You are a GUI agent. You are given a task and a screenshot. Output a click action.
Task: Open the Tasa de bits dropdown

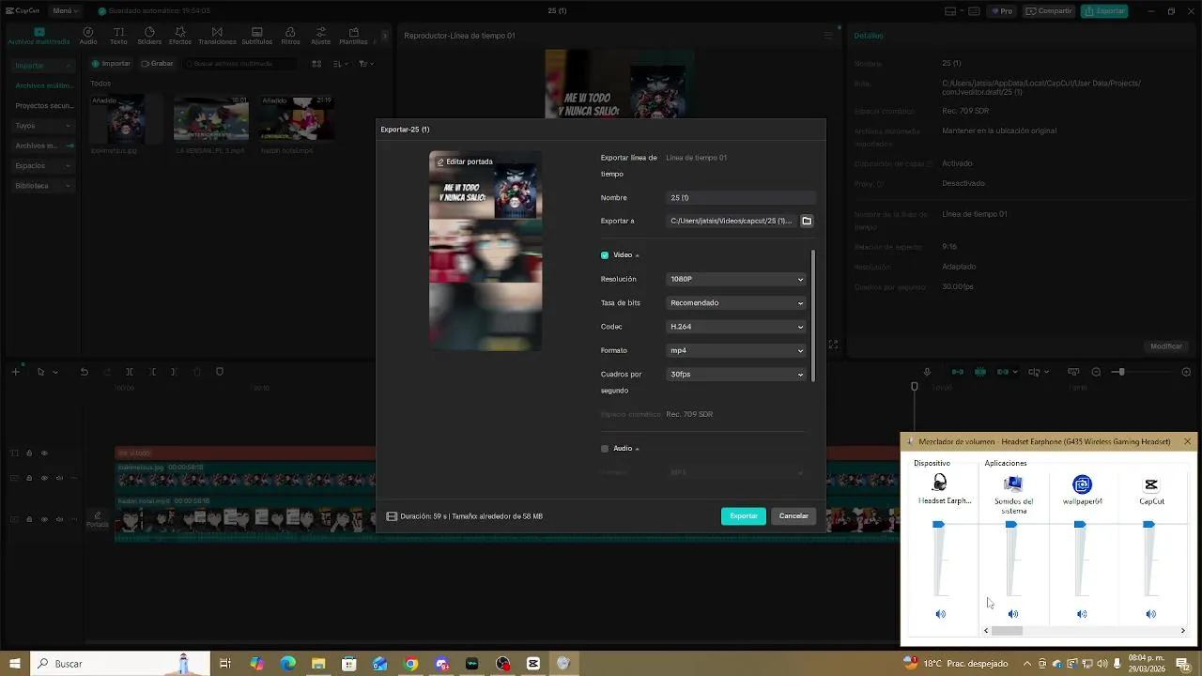tap(736, 303)
